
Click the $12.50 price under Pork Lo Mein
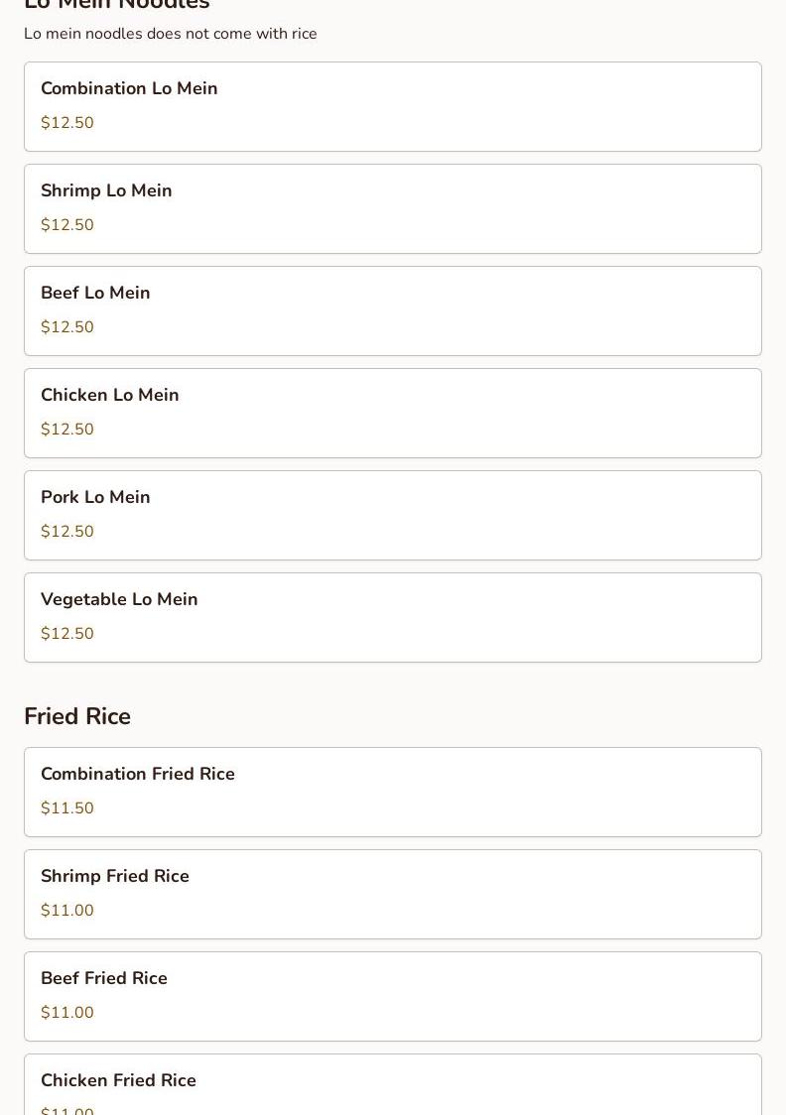(67, 532)
